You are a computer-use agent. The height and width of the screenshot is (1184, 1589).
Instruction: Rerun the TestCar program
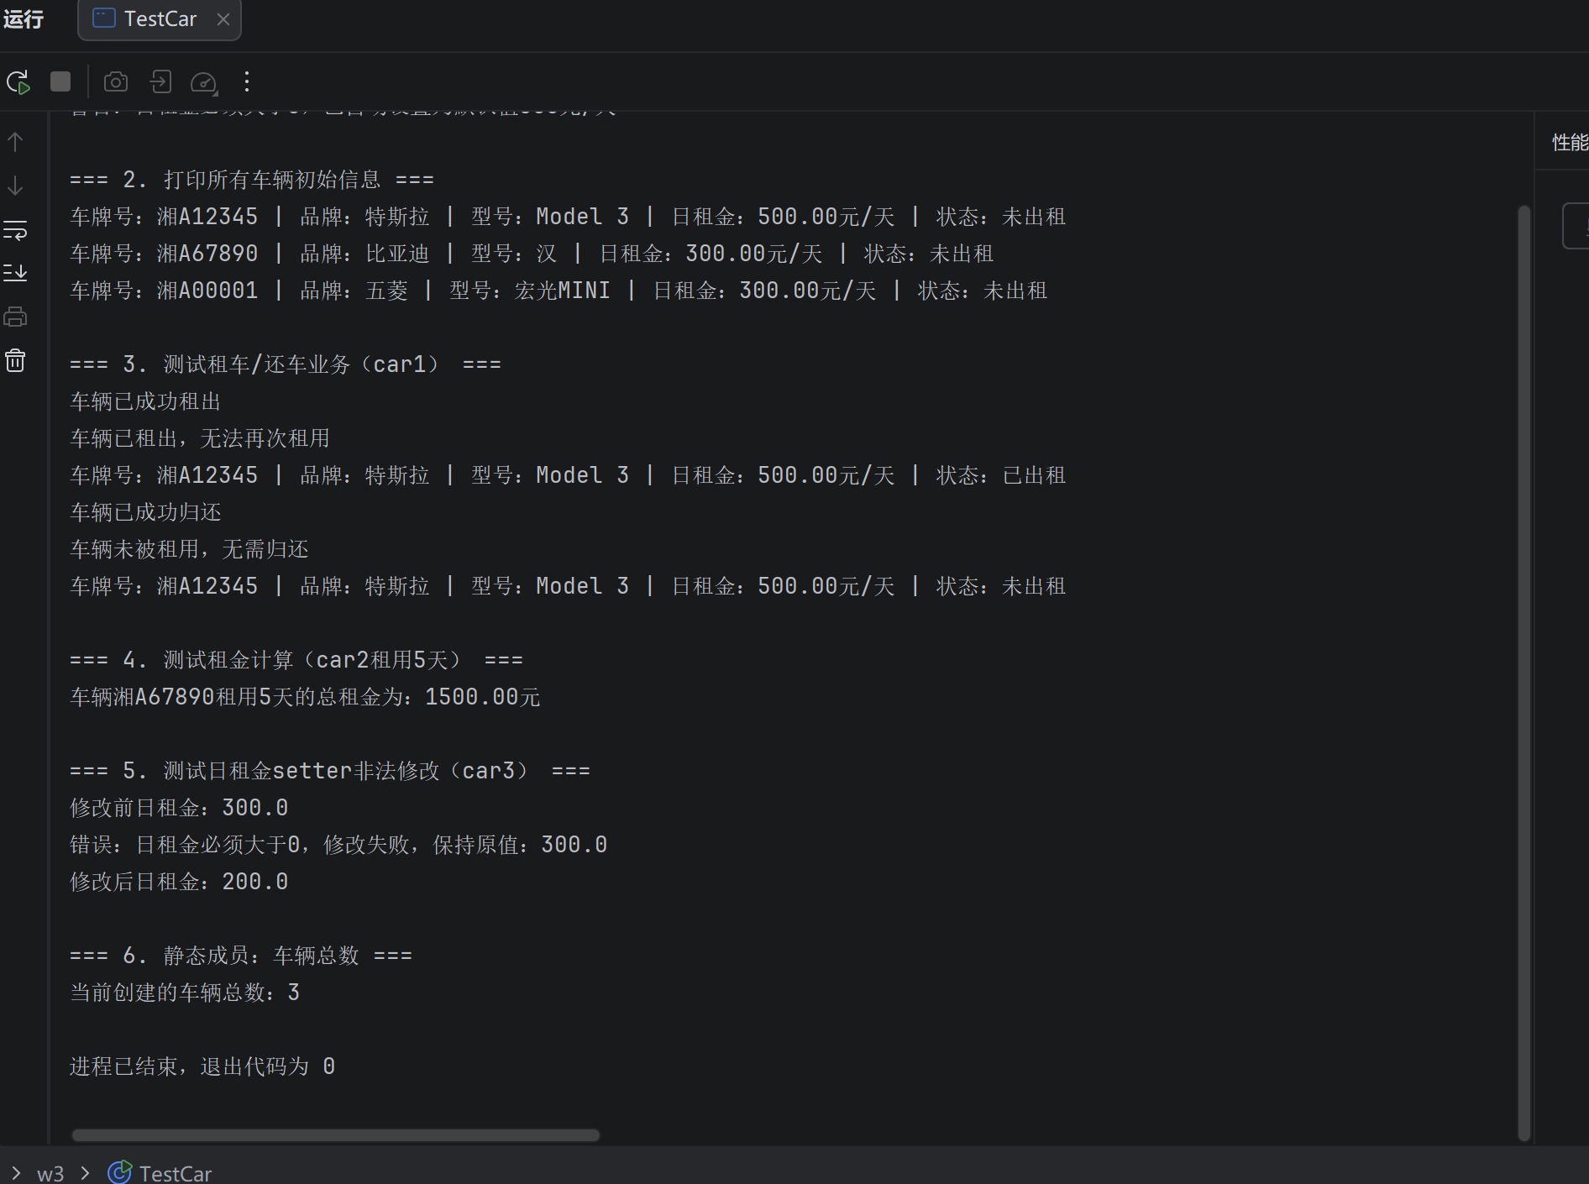pos(18,82)
